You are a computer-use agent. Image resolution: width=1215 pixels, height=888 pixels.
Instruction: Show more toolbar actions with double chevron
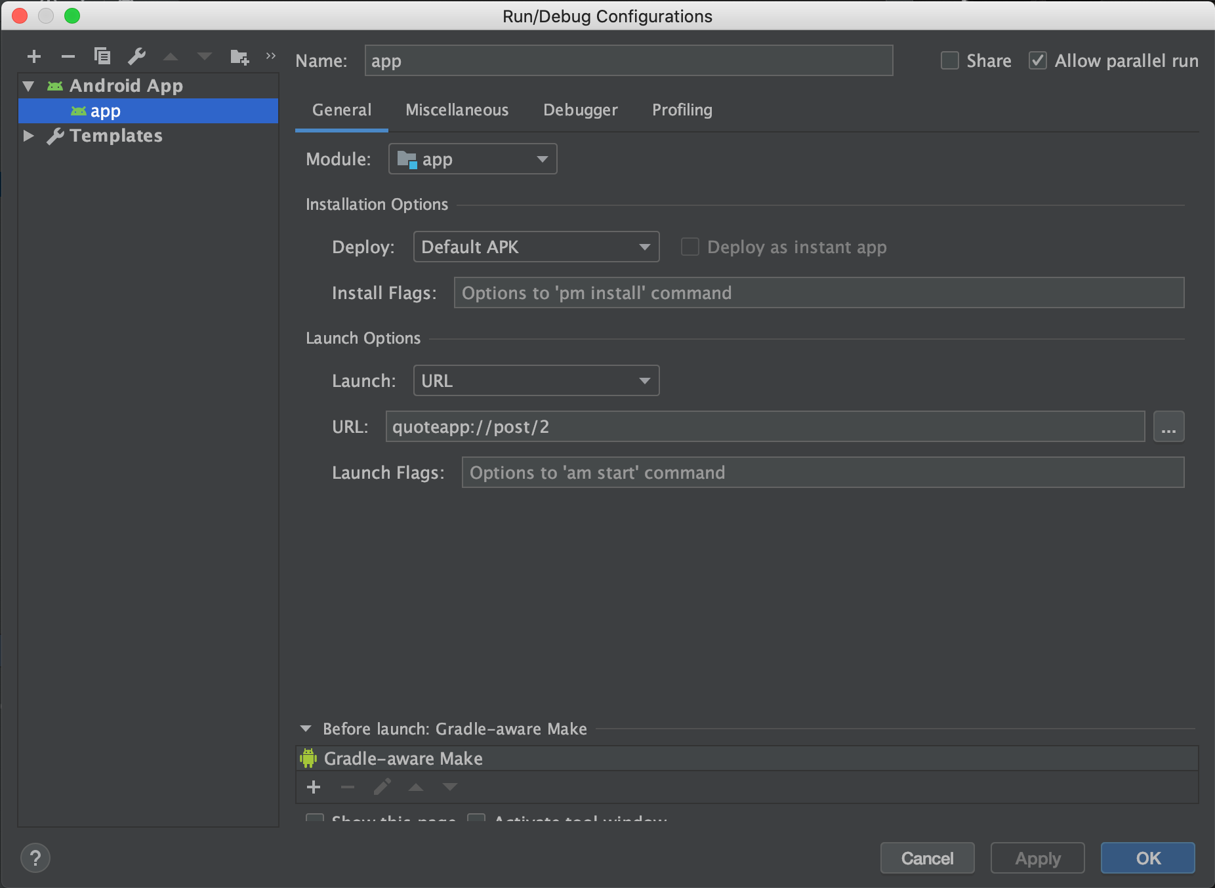[x=271, y=56]
